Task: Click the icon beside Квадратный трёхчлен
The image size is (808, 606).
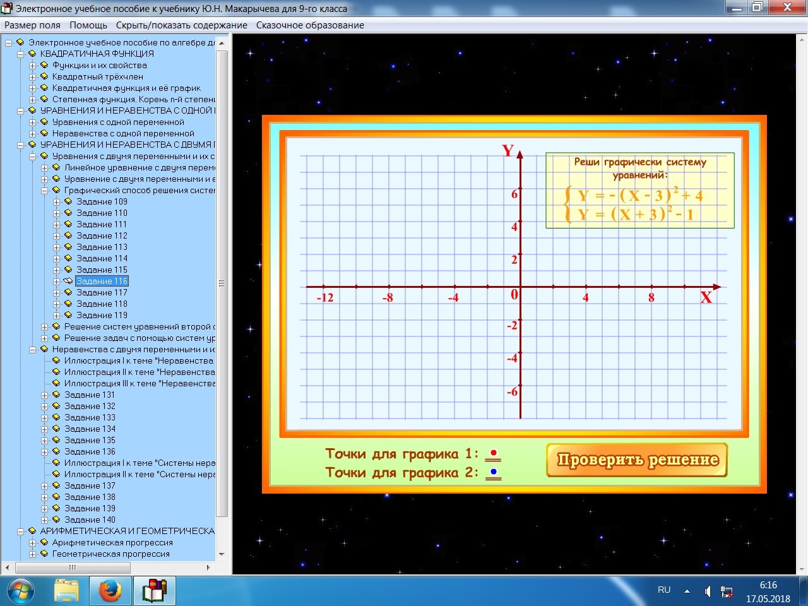Action: click(44, 77)
